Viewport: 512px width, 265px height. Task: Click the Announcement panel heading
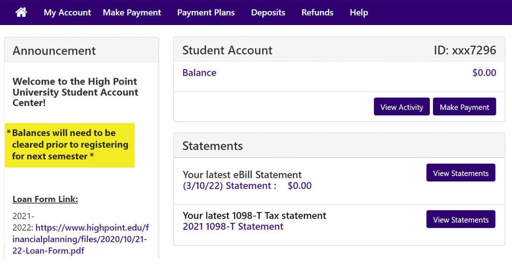pyautogui.click(x=54, y=51)
